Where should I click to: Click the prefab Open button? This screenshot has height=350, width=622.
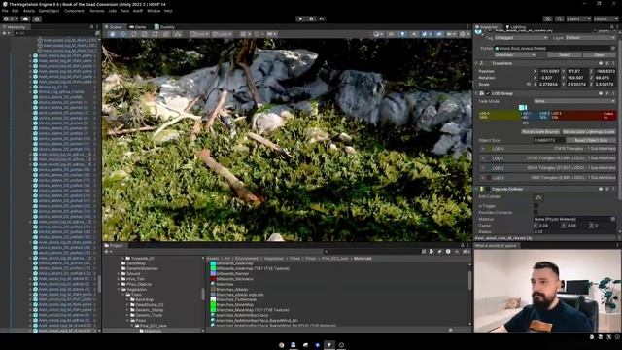pyautogui.click(x=600, y=55)
